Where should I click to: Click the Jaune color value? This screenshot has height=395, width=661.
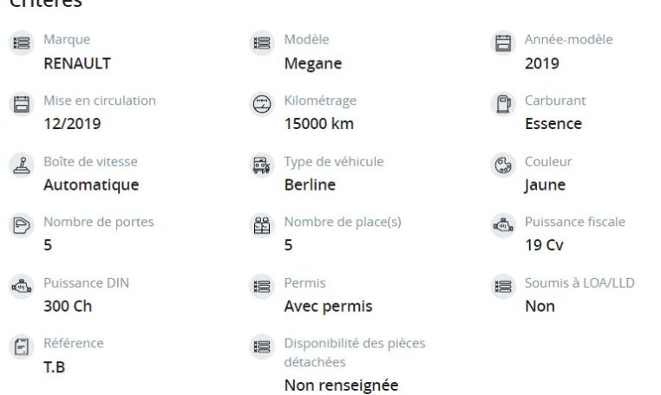(x=545, y=185)
